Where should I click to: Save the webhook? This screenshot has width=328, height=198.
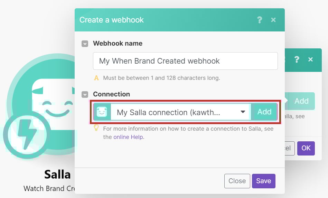pos(264,181)
